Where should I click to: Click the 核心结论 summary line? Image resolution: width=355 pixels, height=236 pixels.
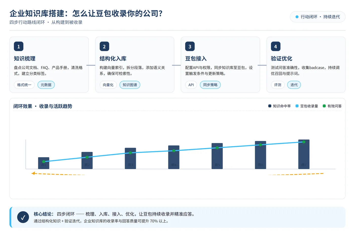coord(115,214)
